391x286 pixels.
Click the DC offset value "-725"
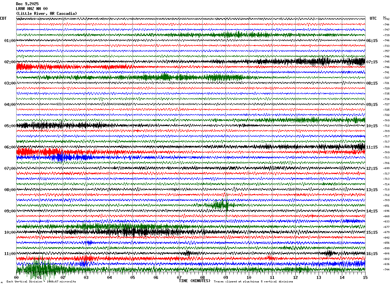click(386, 110)
